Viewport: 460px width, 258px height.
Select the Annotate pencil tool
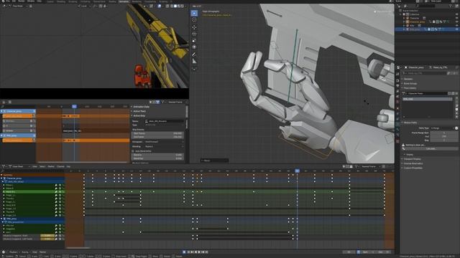click(194, 54)
